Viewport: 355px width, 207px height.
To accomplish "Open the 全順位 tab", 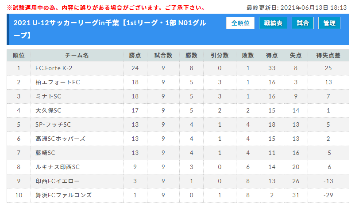I will click(240, 23).
